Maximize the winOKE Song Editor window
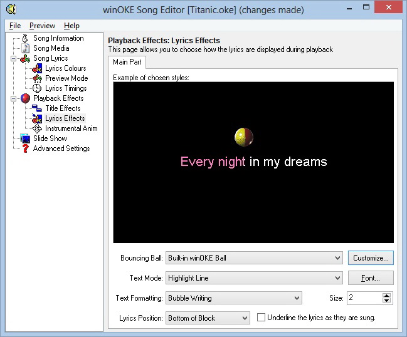The image size is (407, 337). click(x=366, y=8)
